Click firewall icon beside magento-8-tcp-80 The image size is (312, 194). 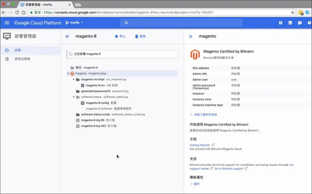[x=78, y=120]
